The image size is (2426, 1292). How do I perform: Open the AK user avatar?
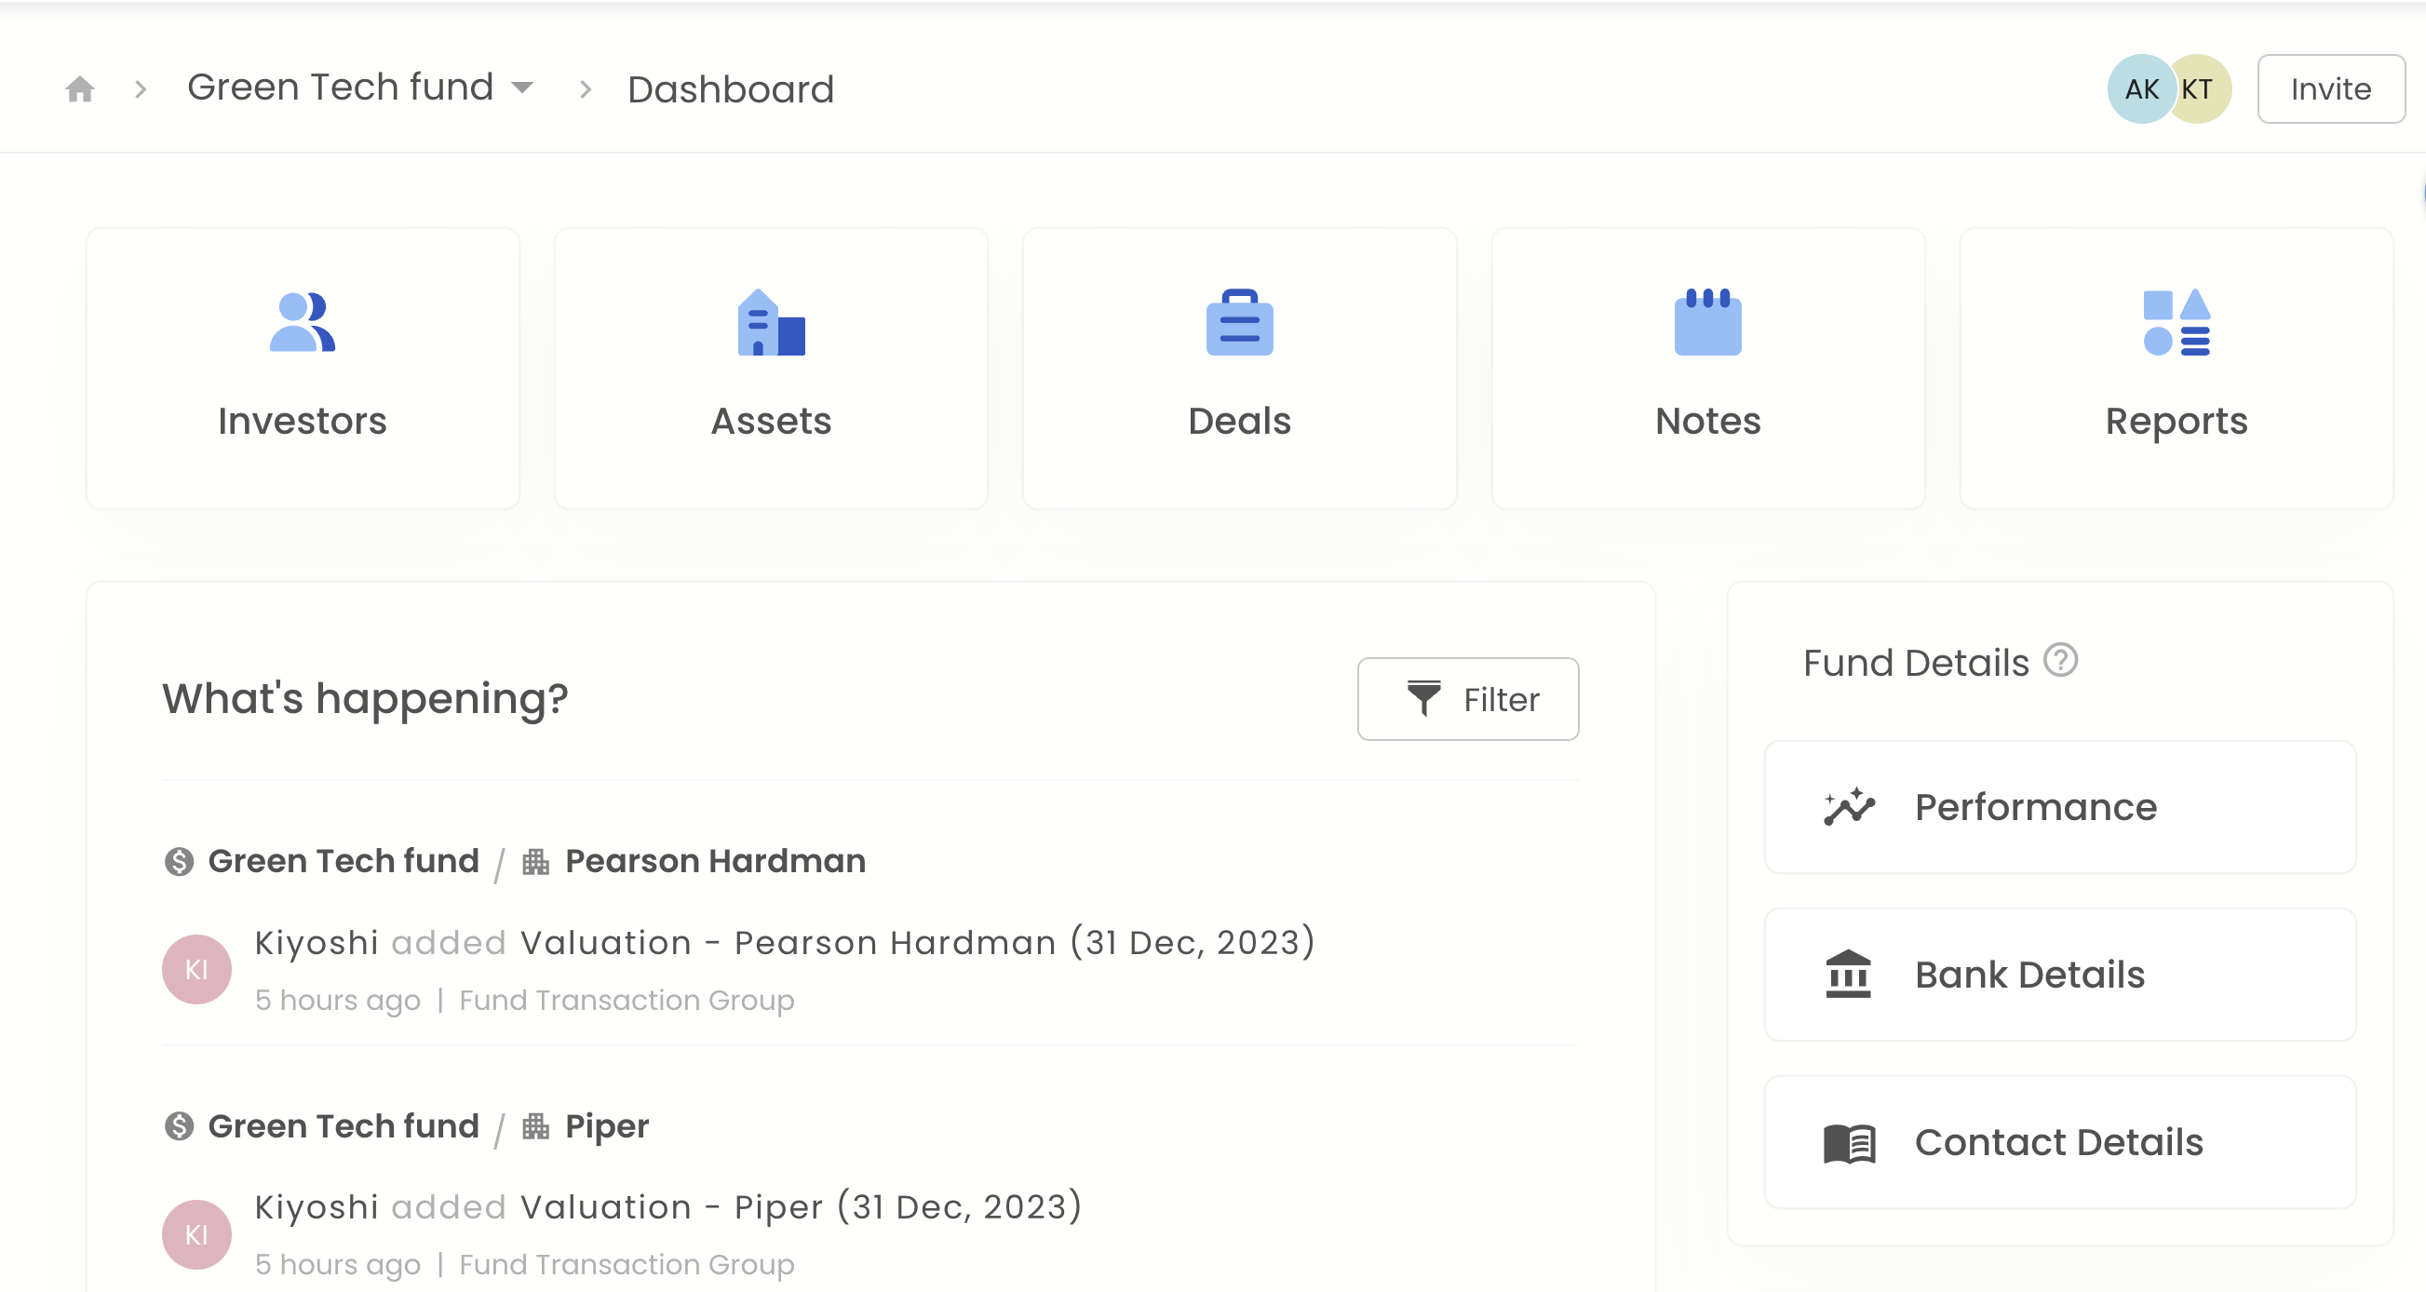2140,88
